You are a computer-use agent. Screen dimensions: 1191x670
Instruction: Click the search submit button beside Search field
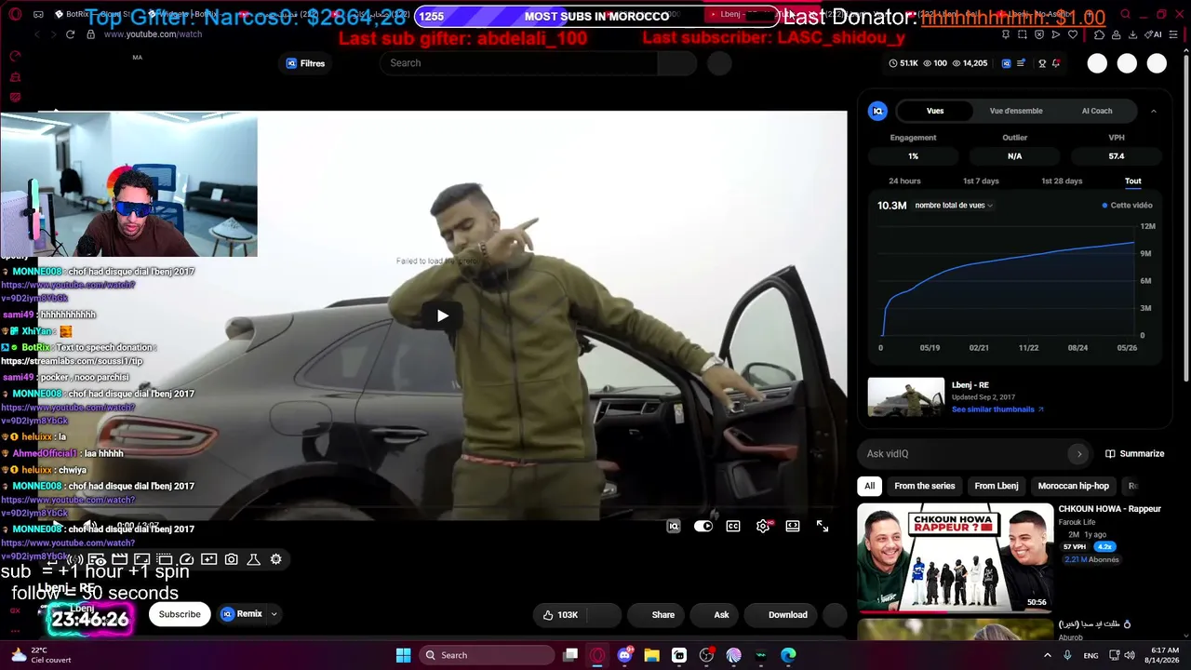pos(676,63)
